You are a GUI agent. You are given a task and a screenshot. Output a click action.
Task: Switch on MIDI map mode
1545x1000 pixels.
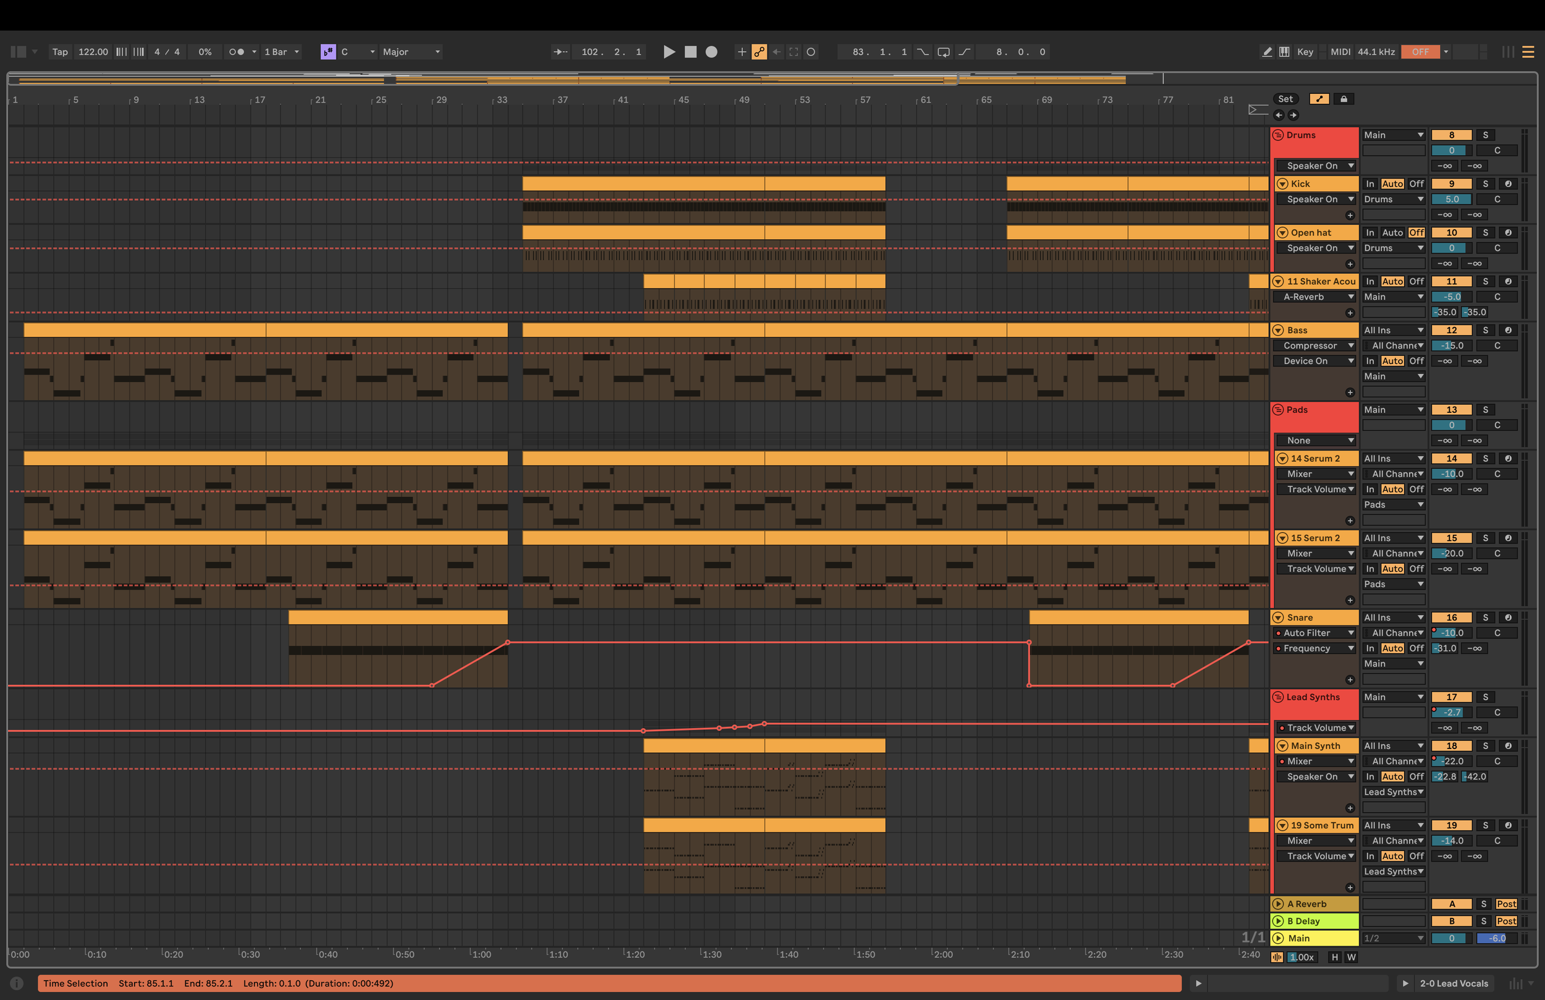click(1340, 52)
